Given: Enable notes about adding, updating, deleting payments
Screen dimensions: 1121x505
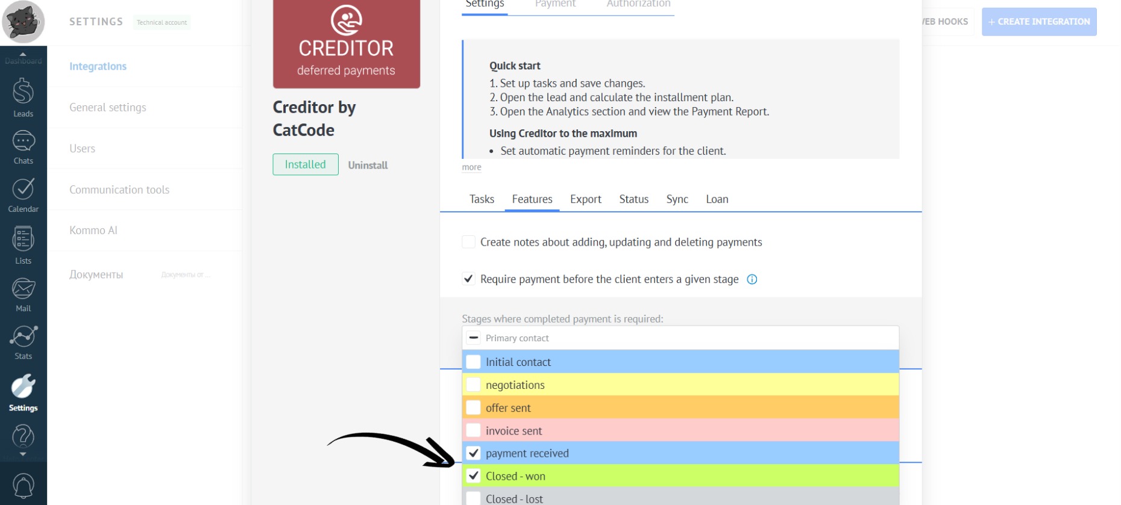Looking at the screenshot, I should (468, 242).
